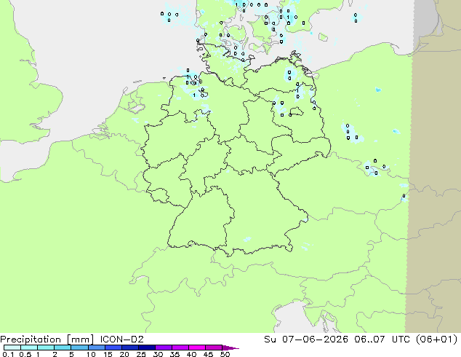Pick the 35–40 mm violet legend swatch
461x357 pixels.
tap(180, 348)
